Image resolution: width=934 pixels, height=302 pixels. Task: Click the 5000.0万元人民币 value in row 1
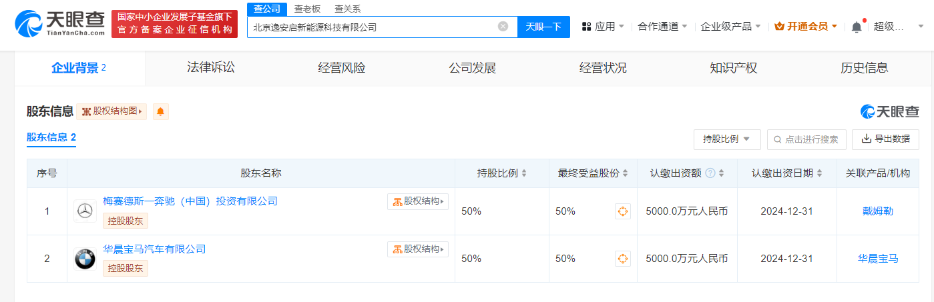[687, 211]
